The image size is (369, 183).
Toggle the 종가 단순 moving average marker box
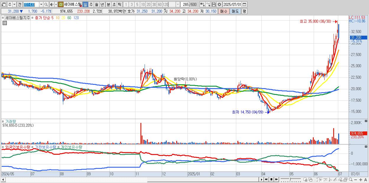tap(33, 18)
